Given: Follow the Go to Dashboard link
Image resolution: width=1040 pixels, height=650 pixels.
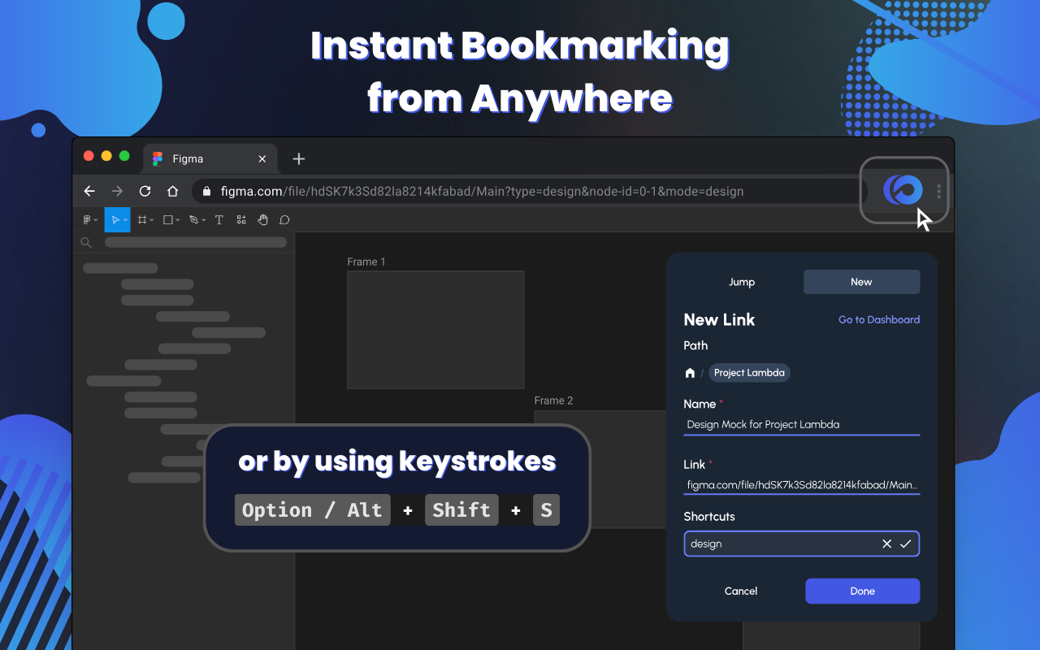Looking at the screenshot, I should (x=879, y=319).
